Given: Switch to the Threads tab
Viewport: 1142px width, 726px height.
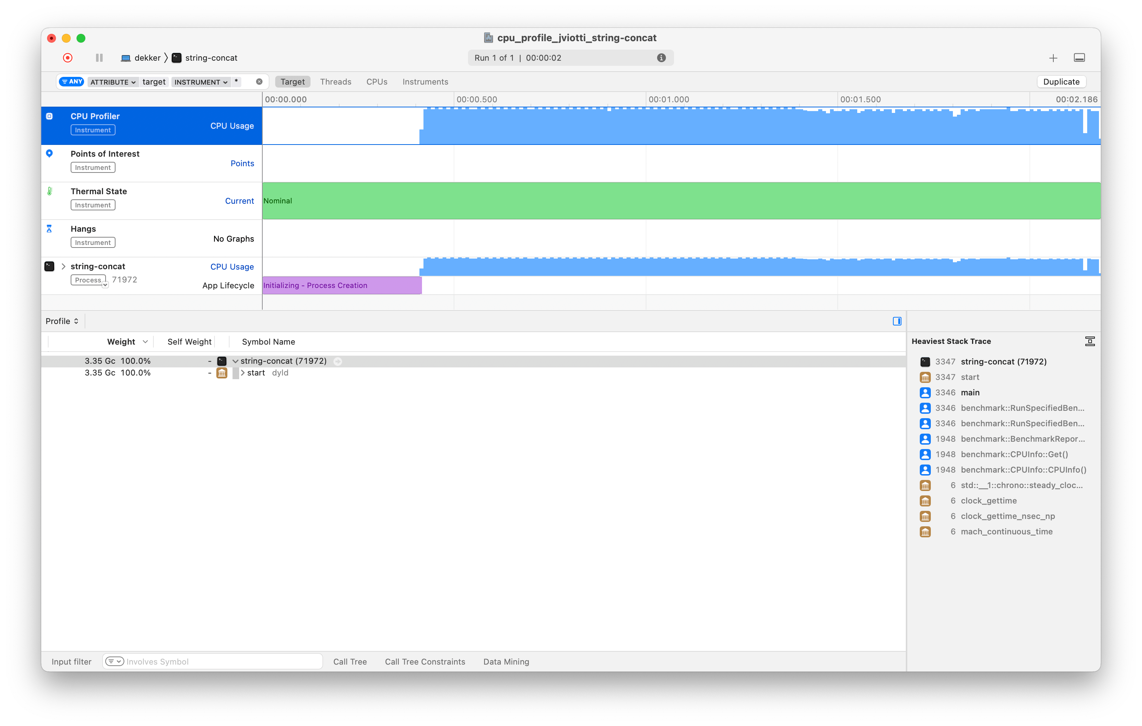Looking at the screenshot, I should tap(335, 82).
